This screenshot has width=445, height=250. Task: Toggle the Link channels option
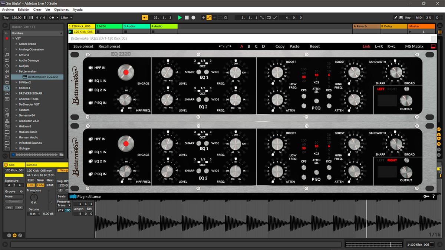(x=366, y=46)
